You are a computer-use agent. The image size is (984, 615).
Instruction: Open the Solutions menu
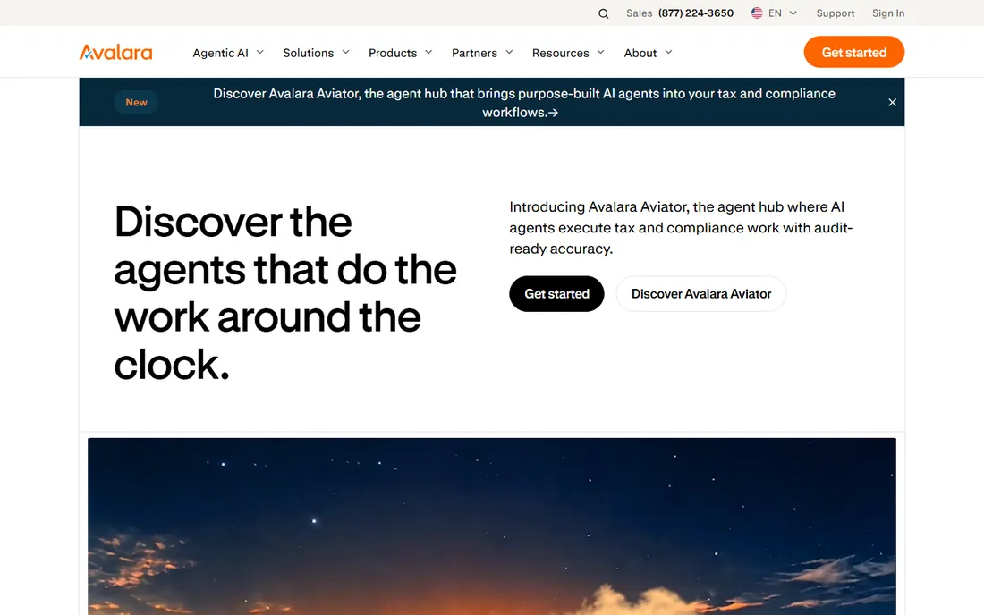308,53
